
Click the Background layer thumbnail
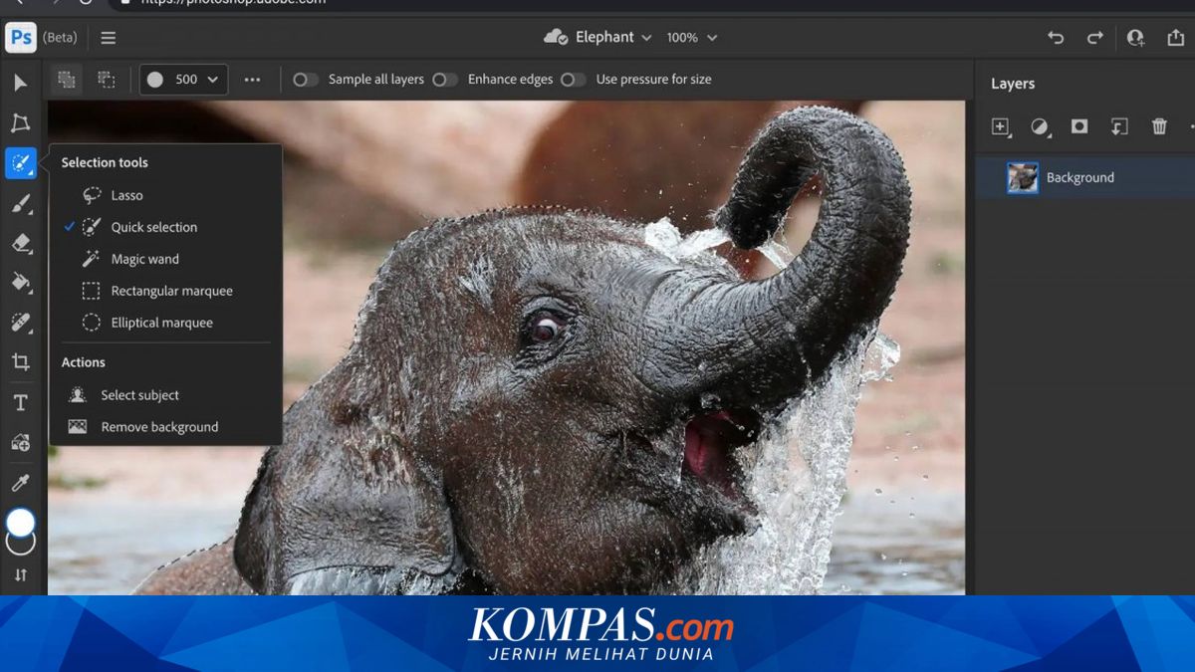click(x=1023, y=177)
